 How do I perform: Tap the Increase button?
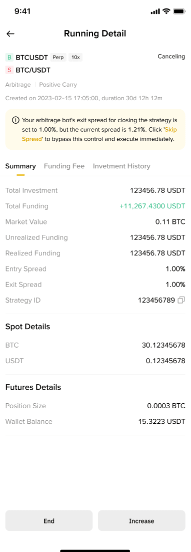tap(141, 520)
